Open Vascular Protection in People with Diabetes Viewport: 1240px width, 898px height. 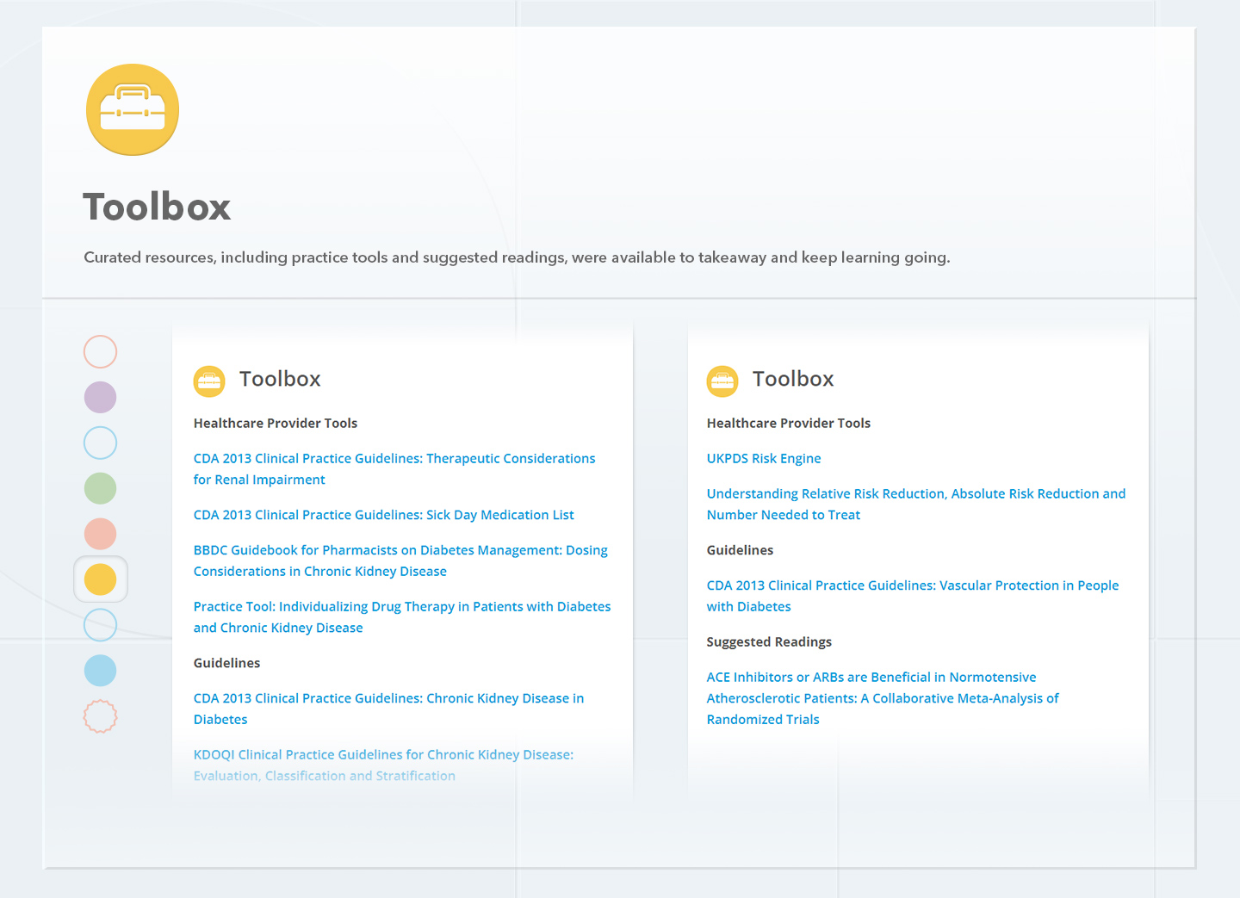912,585
